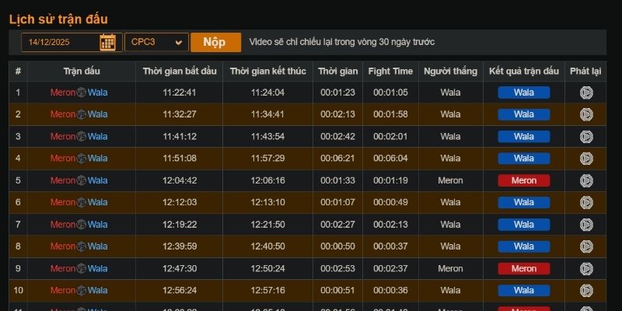622x311 pixels.
Task: Click the replay icon for match 4
Action: 586,159
